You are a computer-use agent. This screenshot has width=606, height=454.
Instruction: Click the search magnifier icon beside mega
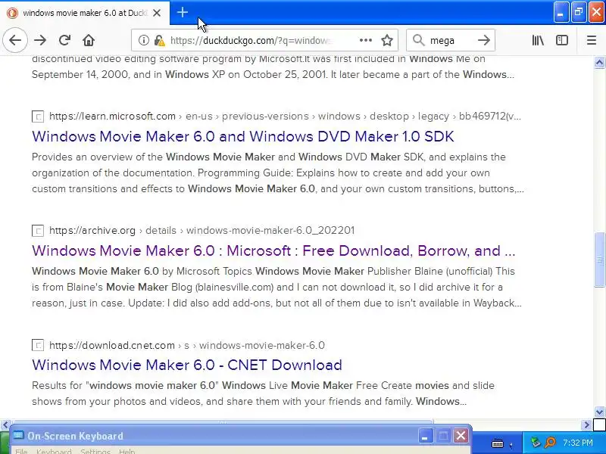pos(418,40)
